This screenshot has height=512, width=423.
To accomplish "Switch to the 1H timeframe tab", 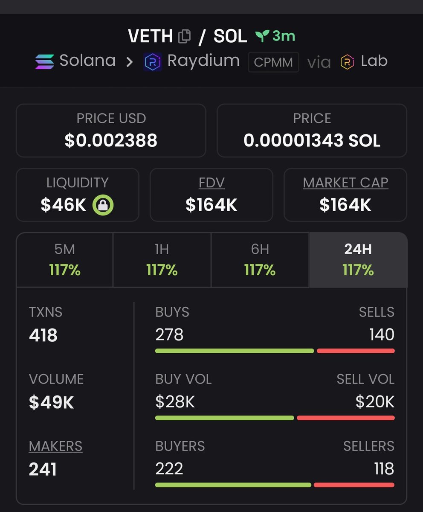I will tap(162, 260).
